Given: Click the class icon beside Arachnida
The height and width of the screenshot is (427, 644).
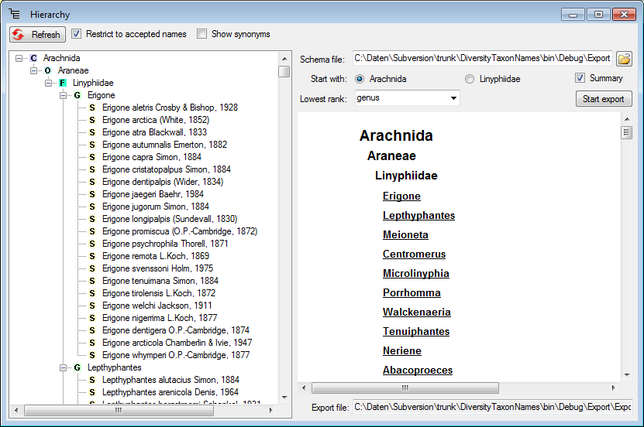Looking at the screenshot, I should 33,58.
